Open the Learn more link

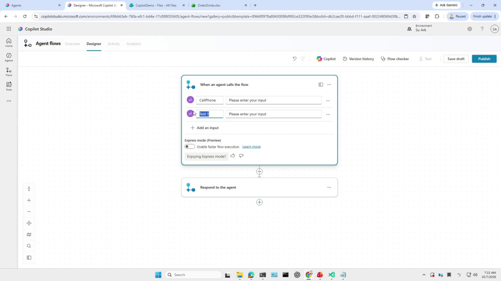251,146
